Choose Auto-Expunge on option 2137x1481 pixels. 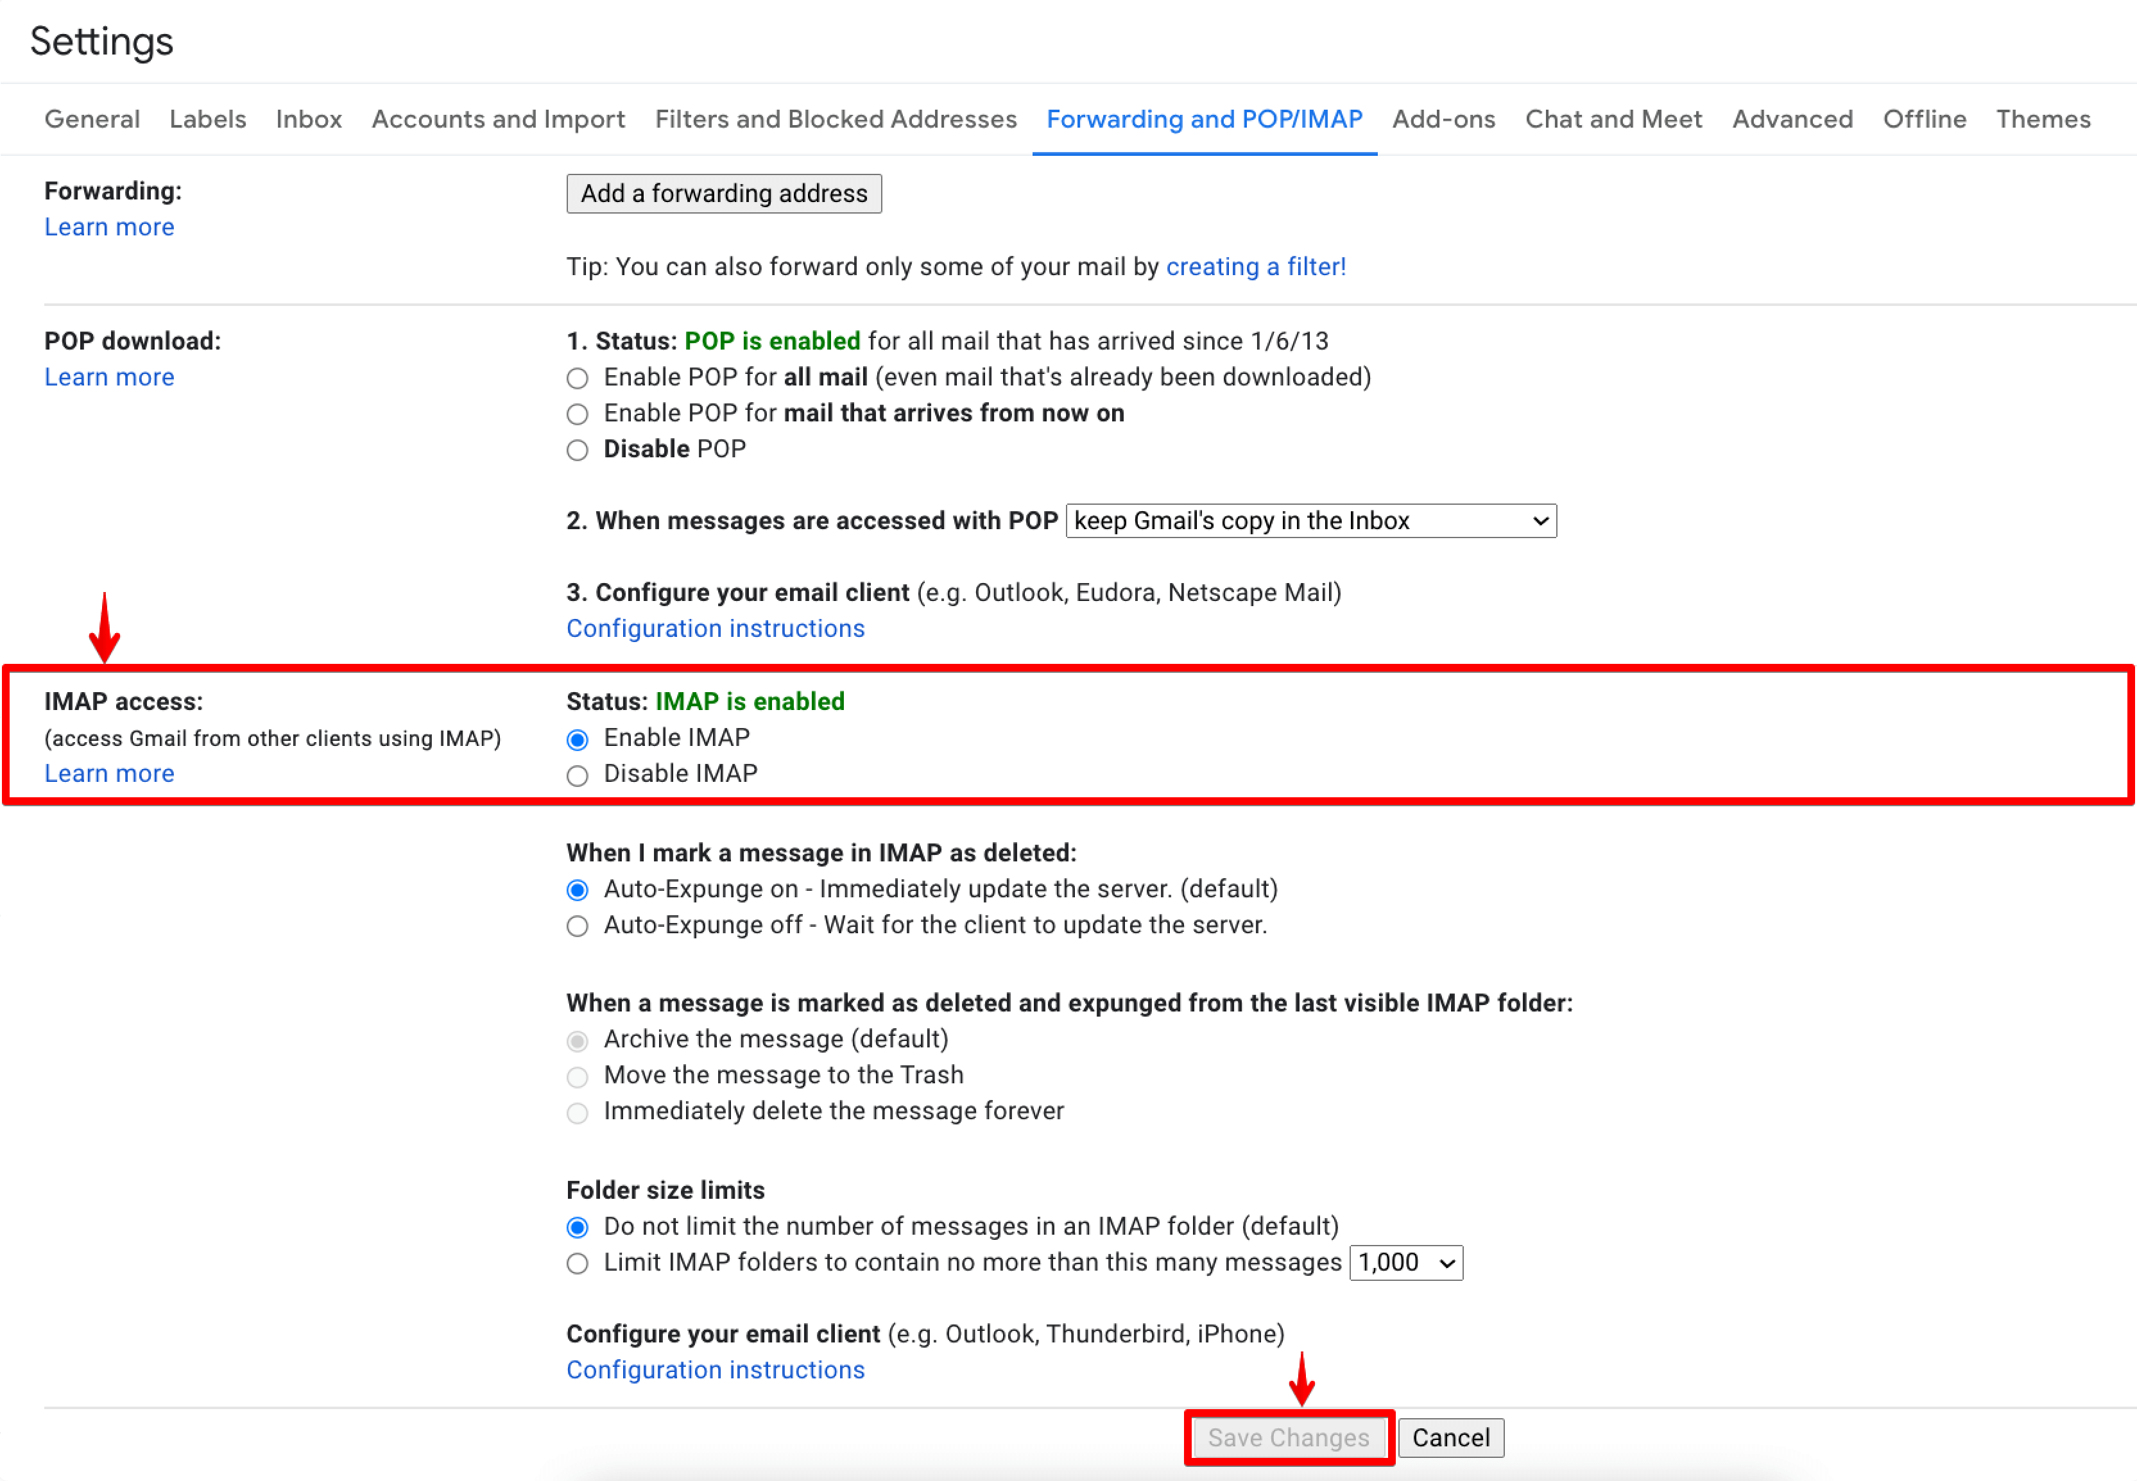[578, 891]
